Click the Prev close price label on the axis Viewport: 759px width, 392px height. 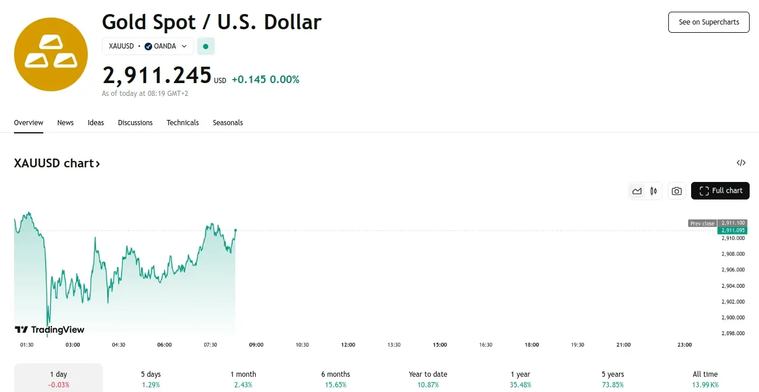[x=702, y=223]
